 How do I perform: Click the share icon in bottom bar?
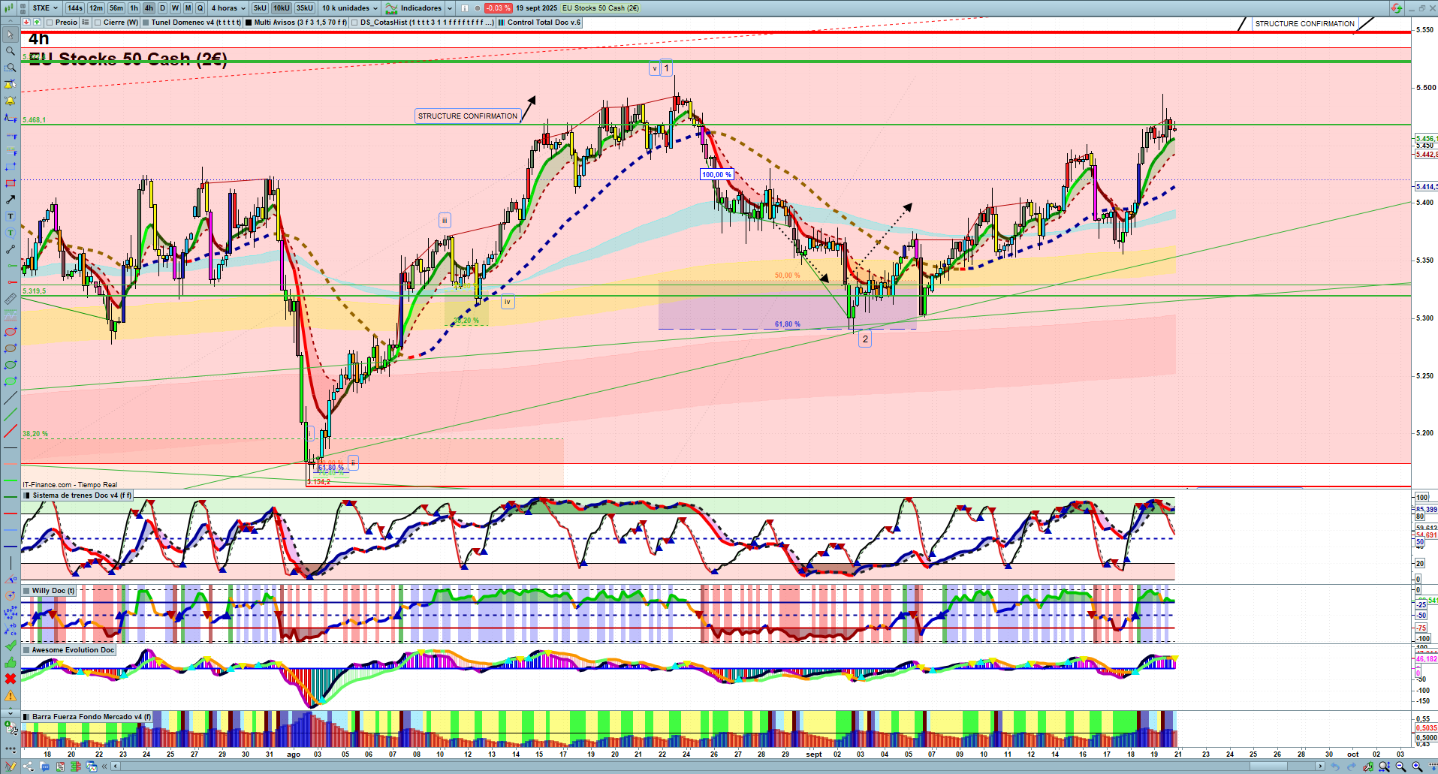point(29,766)
